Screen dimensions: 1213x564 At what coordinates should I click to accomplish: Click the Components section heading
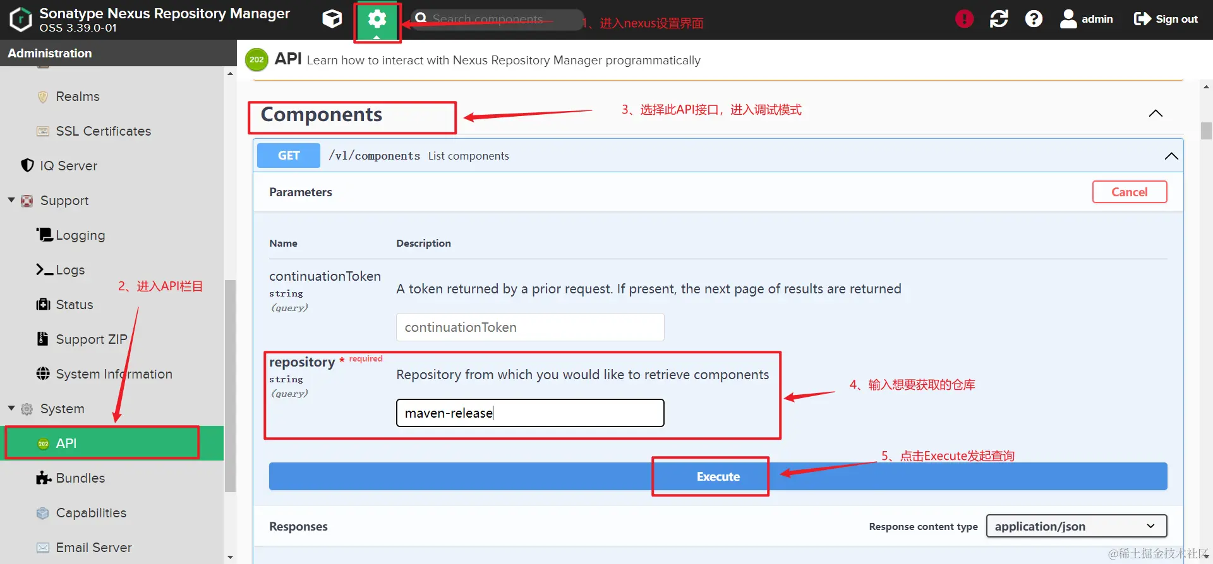point(322,114)
